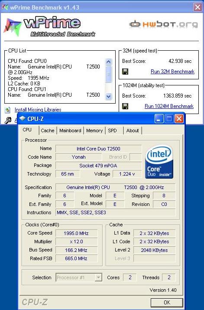Switch to the Mainboard tab
This screenshot has height=310, width=204.
[70, 131]
